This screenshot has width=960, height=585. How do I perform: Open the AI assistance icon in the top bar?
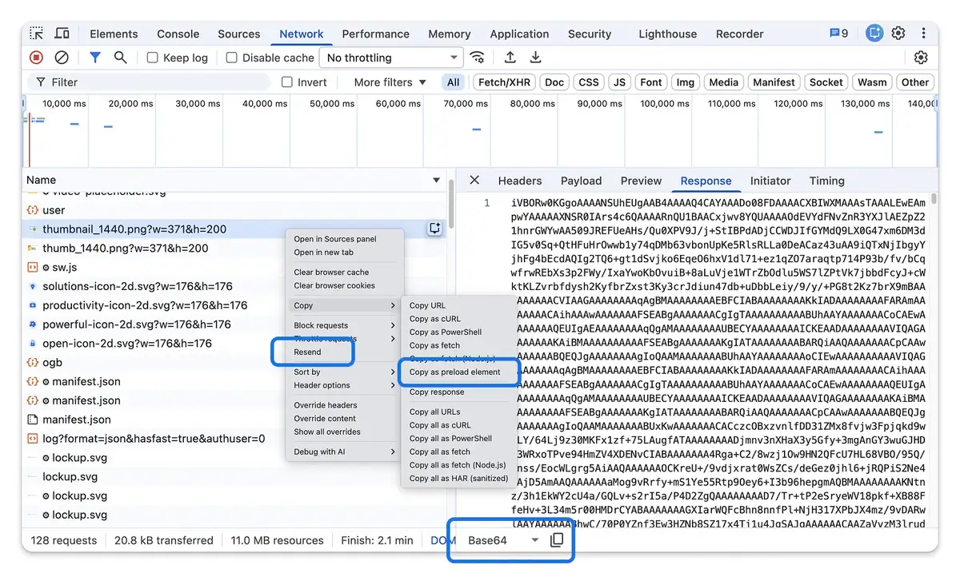874,34
